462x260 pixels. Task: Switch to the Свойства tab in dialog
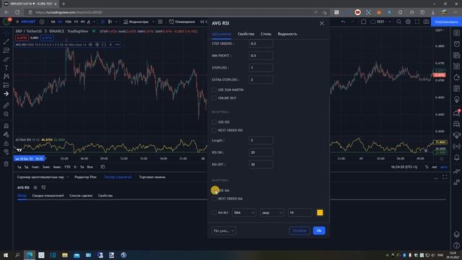[245, 34]
